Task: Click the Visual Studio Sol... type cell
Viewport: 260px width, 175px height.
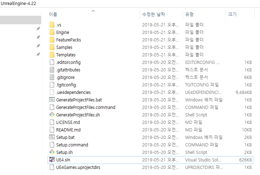Action: tap(203, 160)
